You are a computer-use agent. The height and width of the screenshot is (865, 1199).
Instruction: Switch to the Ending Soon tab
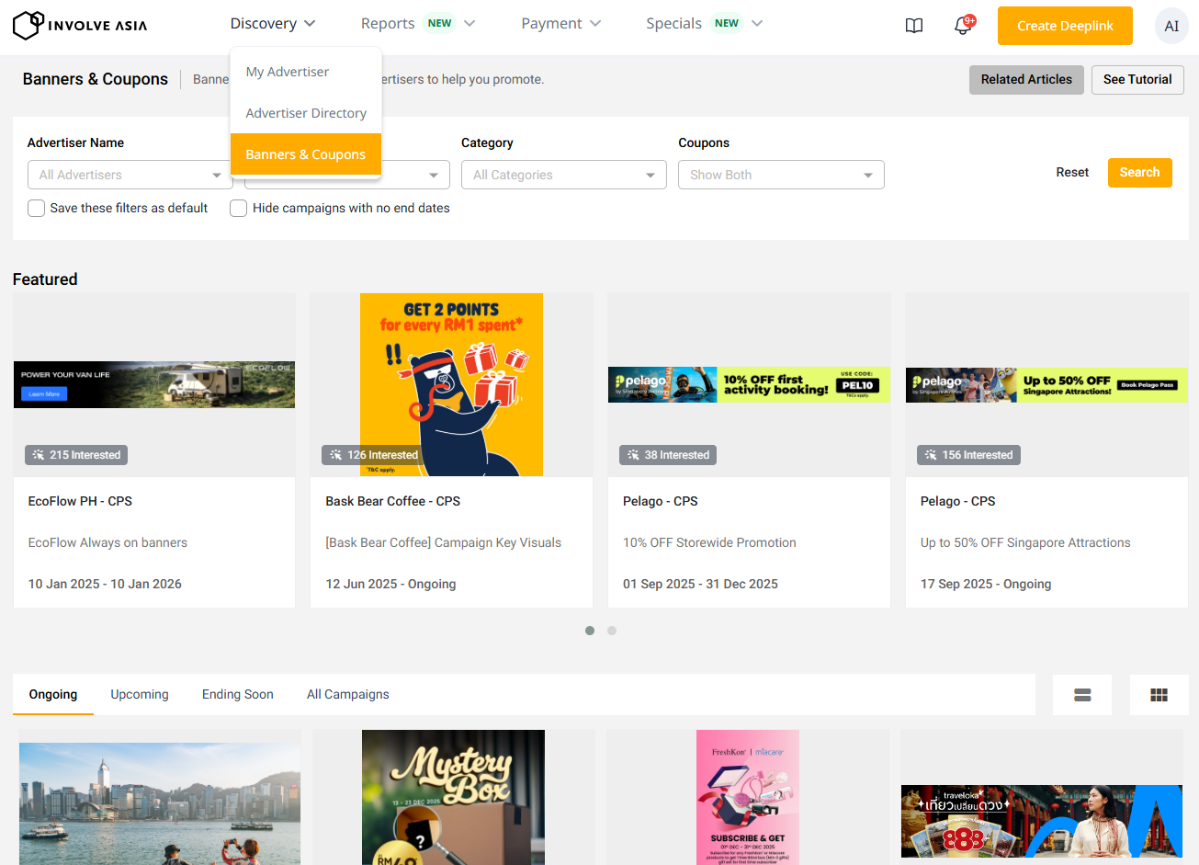[238, 694]
